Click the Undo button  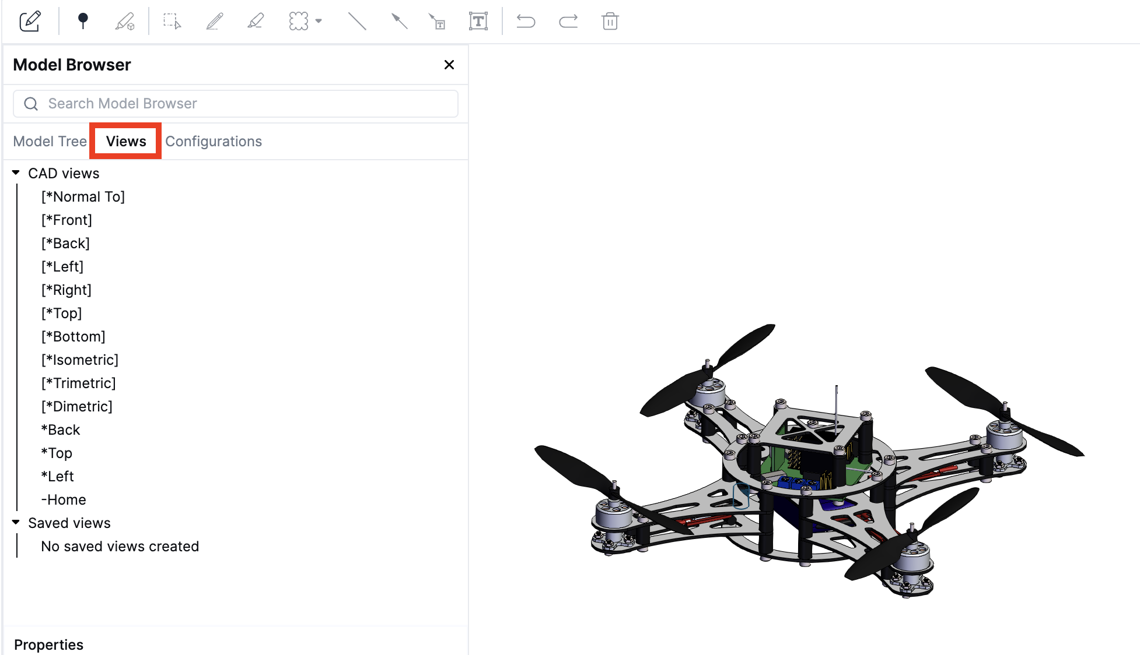click(x=526, y=21)
